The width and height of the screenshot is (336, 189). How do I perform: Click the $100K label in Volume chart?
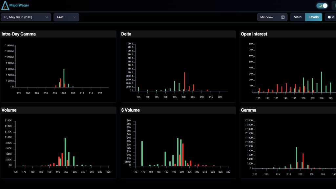pos(8,137)
